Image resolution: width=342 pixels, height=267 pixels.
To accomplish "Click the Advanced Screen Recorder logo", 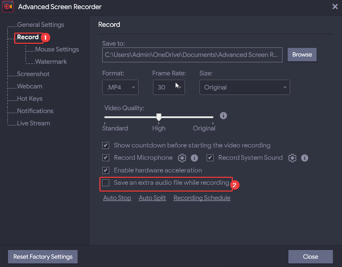I will click(8, 7).
